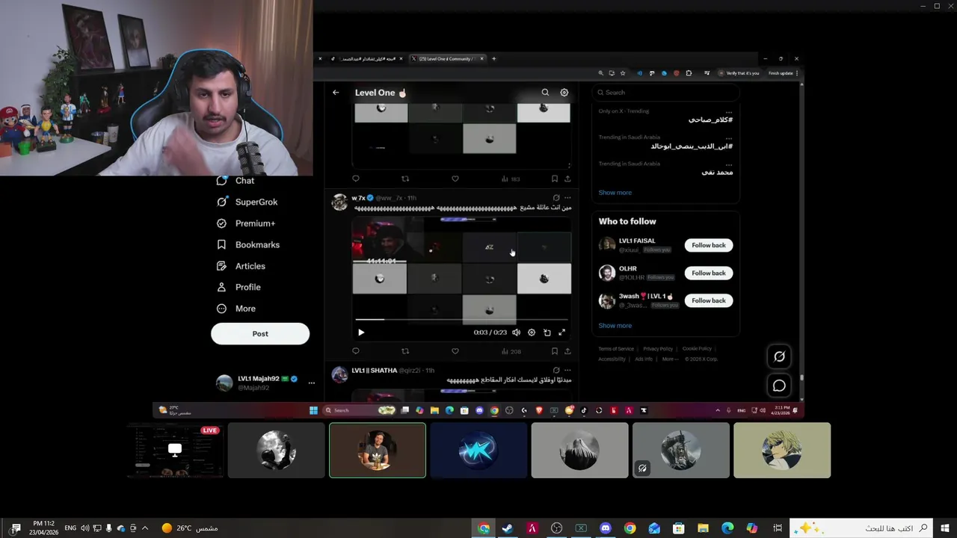Follow back OLHR
The height and width of the screenshot is (538, 957).
(709, 273)
